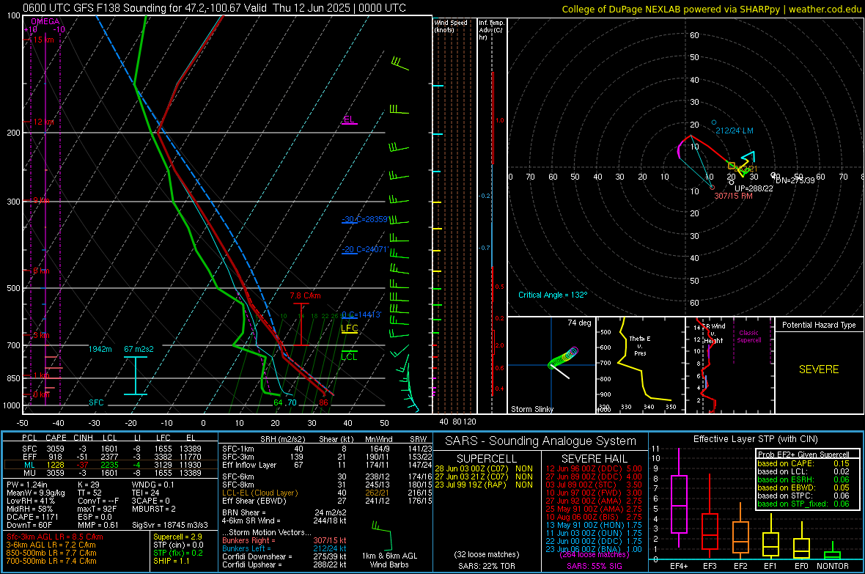This screenshot has width=865, height=574.
Task: Click the SEVERE HAIL analogue column heading
Action: 594,459
